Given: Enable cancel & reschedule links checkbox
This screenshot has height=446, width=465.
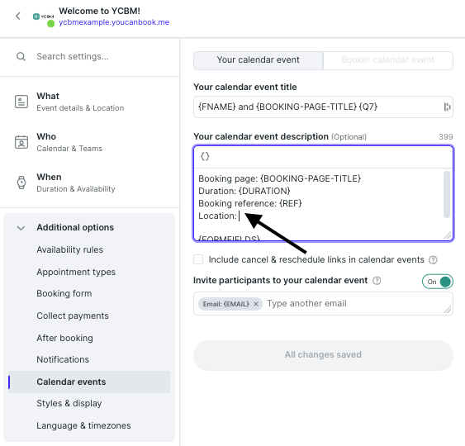Looking at the screenshot, I should pyautogui.click(x=198, y=259).
